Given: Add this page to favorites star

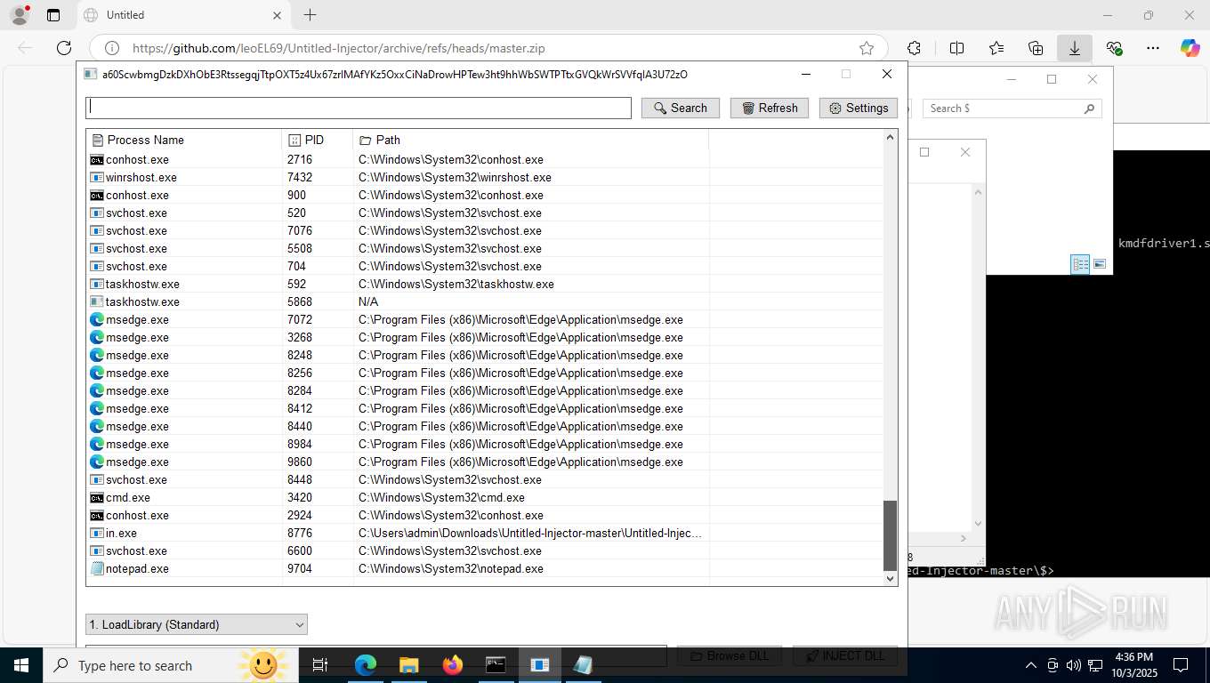Looking at the screenshot, I should click(867, 49).
